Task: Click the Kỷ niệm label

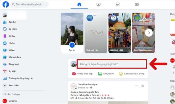Action: 13,29
